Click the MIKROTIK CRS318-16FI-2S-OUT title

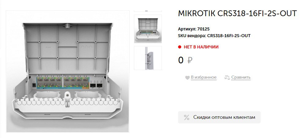click(x=237, y=13)
